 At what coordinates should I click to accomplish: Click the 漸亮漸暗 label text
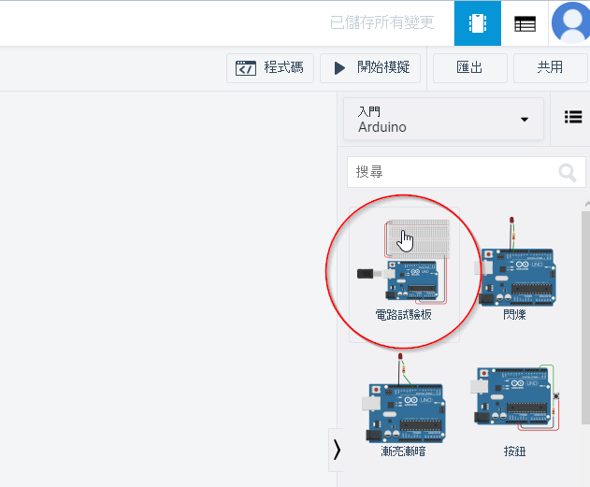(x=404, y=451)
